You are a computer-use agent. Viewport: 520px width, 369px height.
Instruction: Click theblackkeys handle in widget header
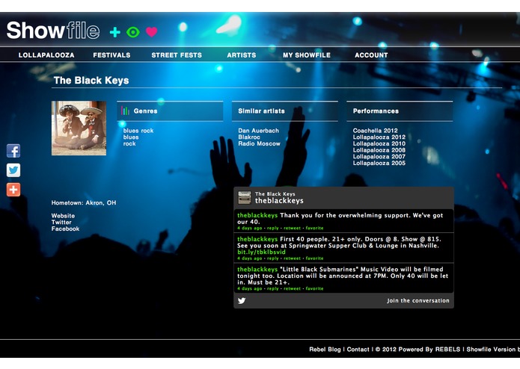[x=279, y=200]
